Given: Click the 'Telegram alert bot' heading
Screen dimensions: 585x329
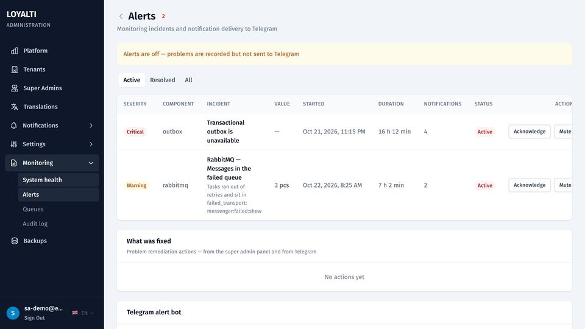Looking at the screenshot, I should pos(154,312).
